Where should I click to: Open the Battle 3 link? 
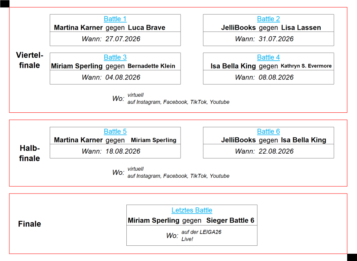click(115, 57)
